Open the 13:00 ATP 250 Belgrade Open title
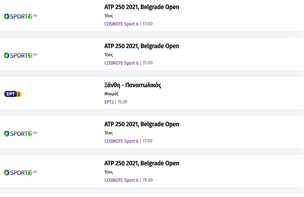 pyautogui.click(x=142, y=7)
